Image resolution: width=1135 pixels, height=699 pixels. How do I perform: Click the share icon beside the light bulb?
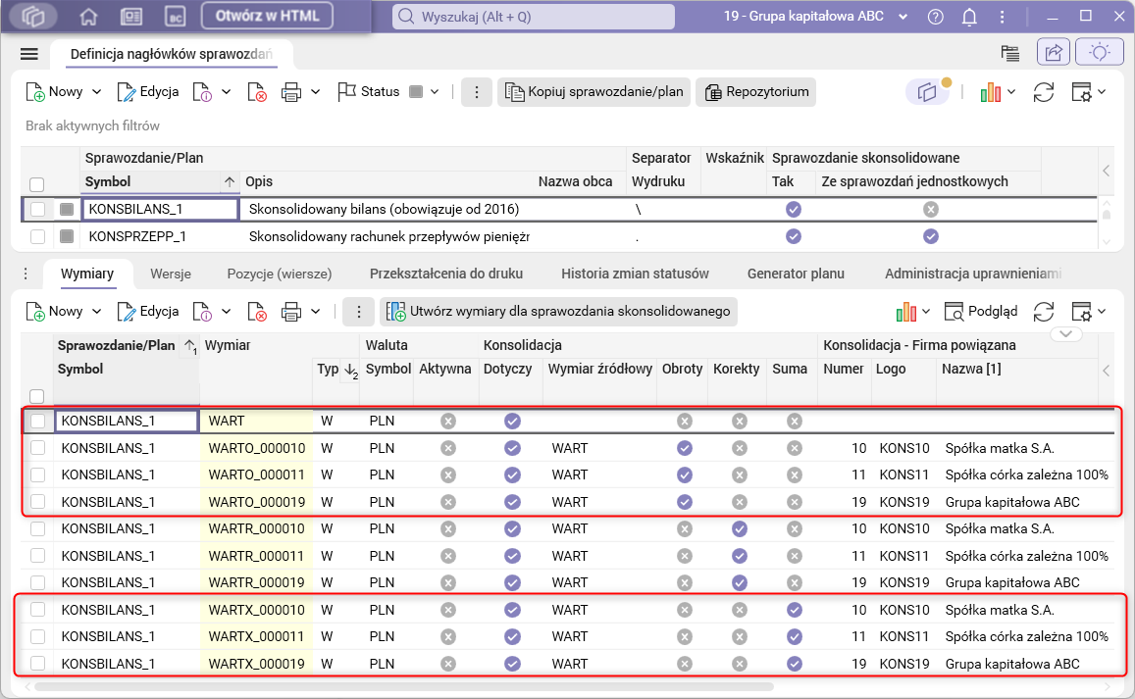pyautogui.click(x=1055, y=53)
